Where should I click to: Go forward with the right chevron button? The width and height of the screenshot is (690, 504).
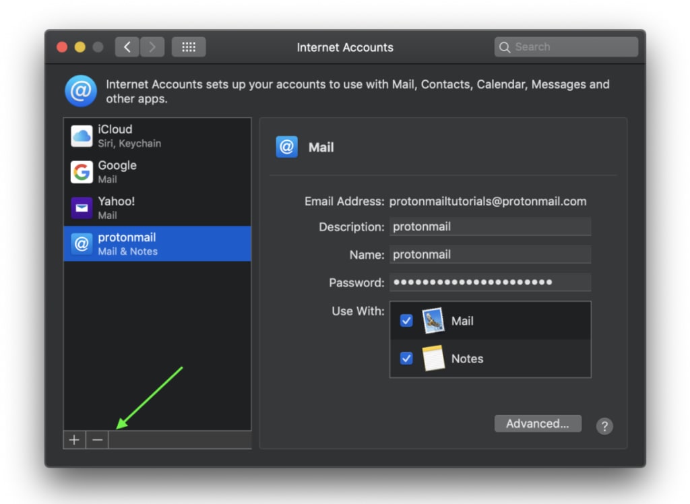(152, 47)
